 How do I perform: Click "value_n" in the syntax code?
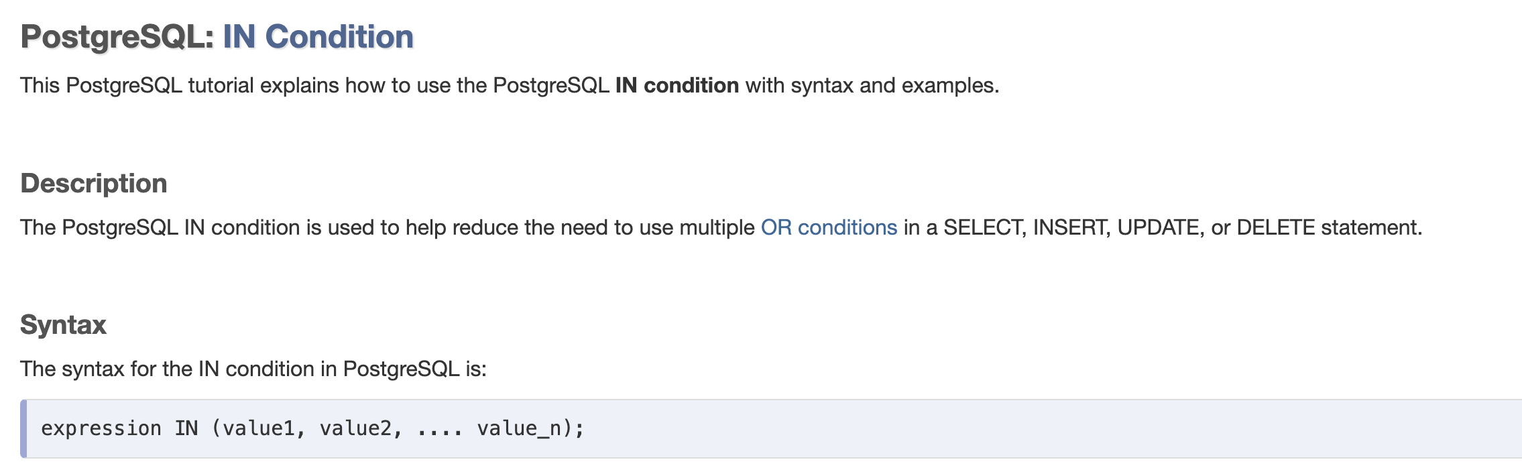tap(519, 428)
